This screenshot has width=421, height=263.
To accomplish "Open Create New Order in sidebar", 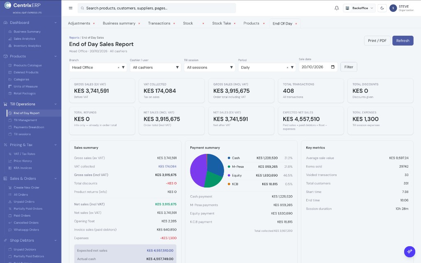I will coord(27,188).
